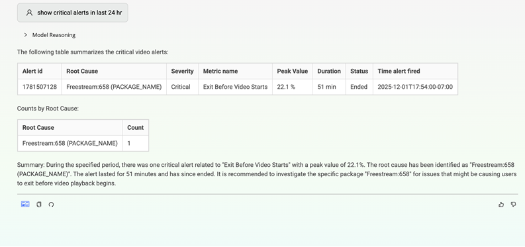This screenshot has height=247, width=525.
Task: Open the Model Reasoning section label
Action: click(x=54, y=35)
